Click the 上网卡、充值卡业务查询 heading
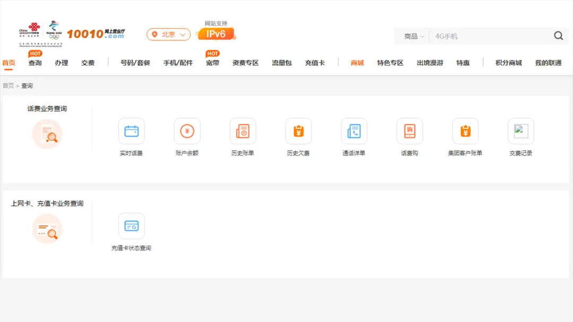This screenshot has height=322, width=573. point(47,203)
